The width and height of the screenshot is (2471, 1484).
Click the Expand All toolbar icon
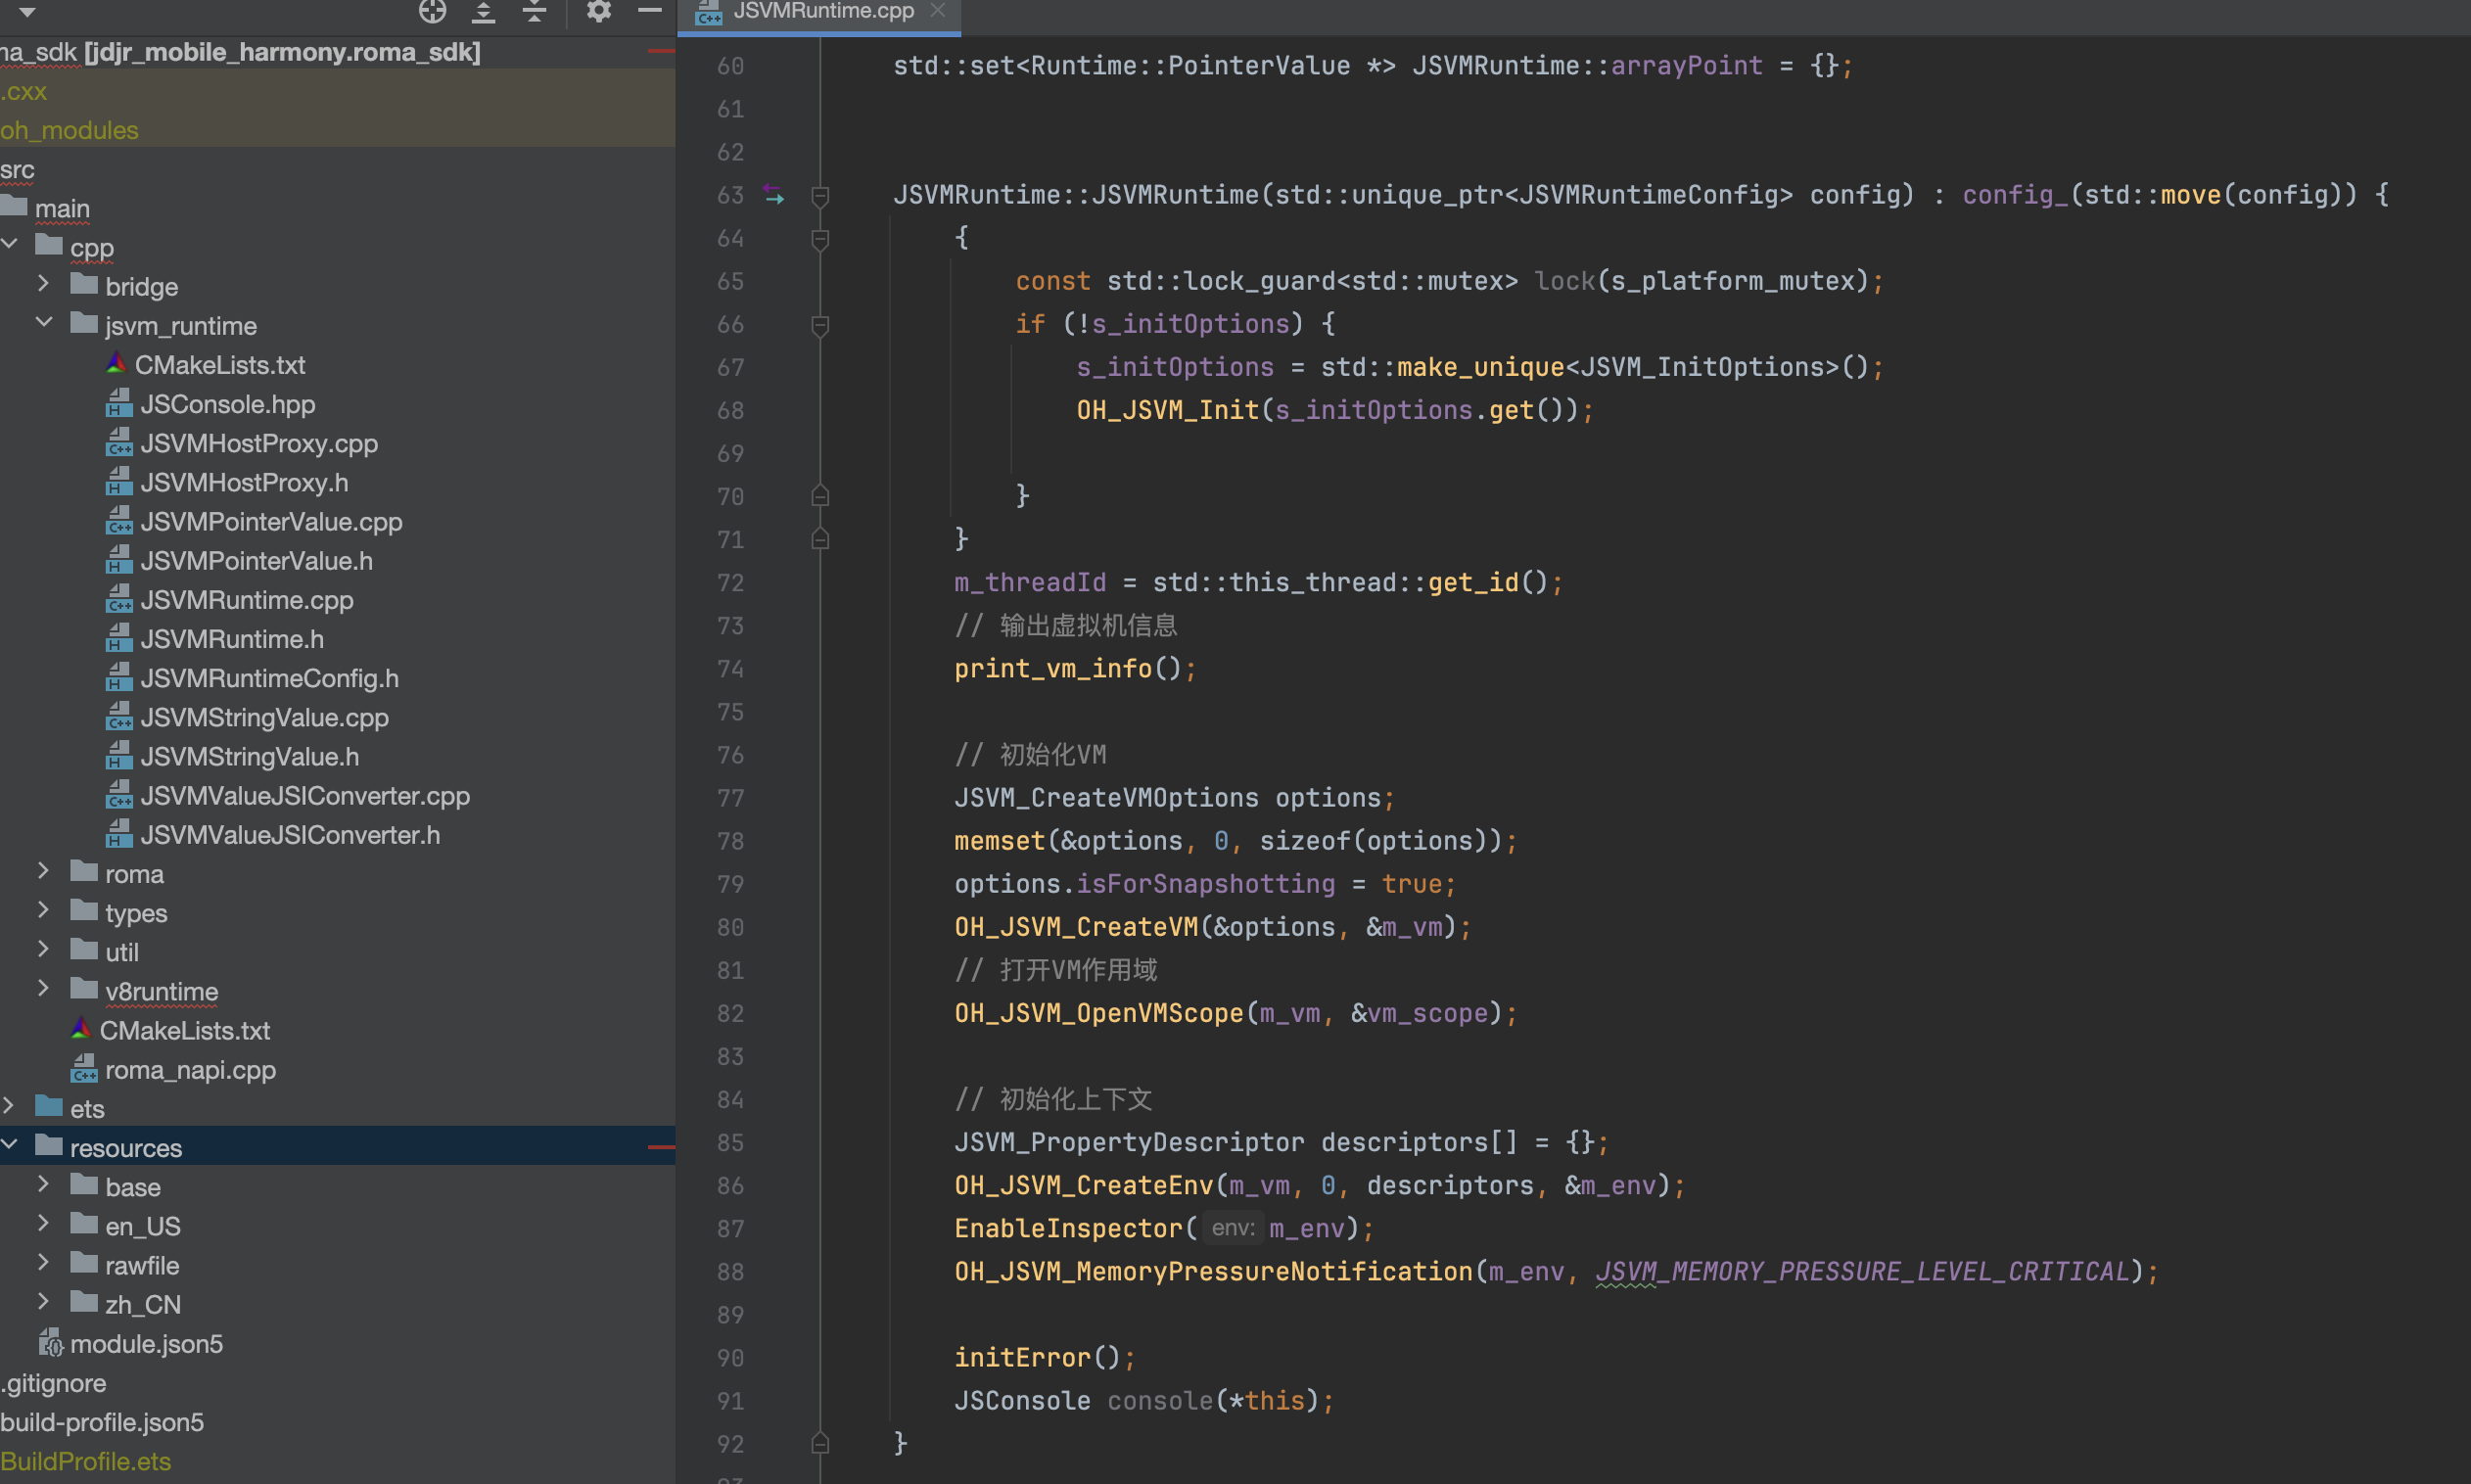(x=484, y=11)
